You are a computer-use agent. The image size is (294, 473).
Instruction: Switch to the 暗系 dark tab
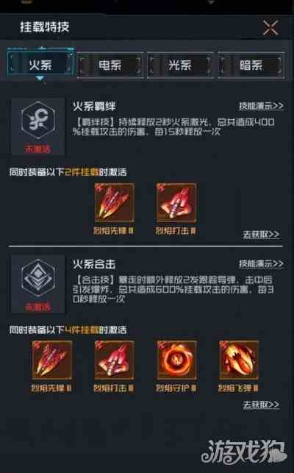tap(251, 65)
